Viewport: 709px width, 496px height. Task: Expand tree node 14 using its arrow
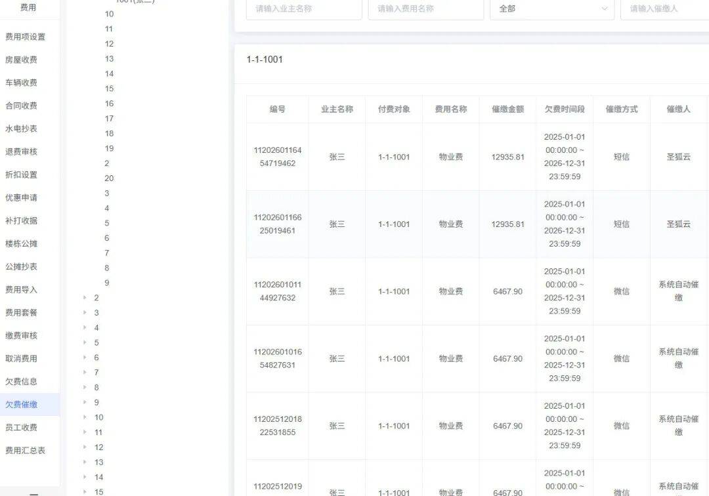click(85, 478)
